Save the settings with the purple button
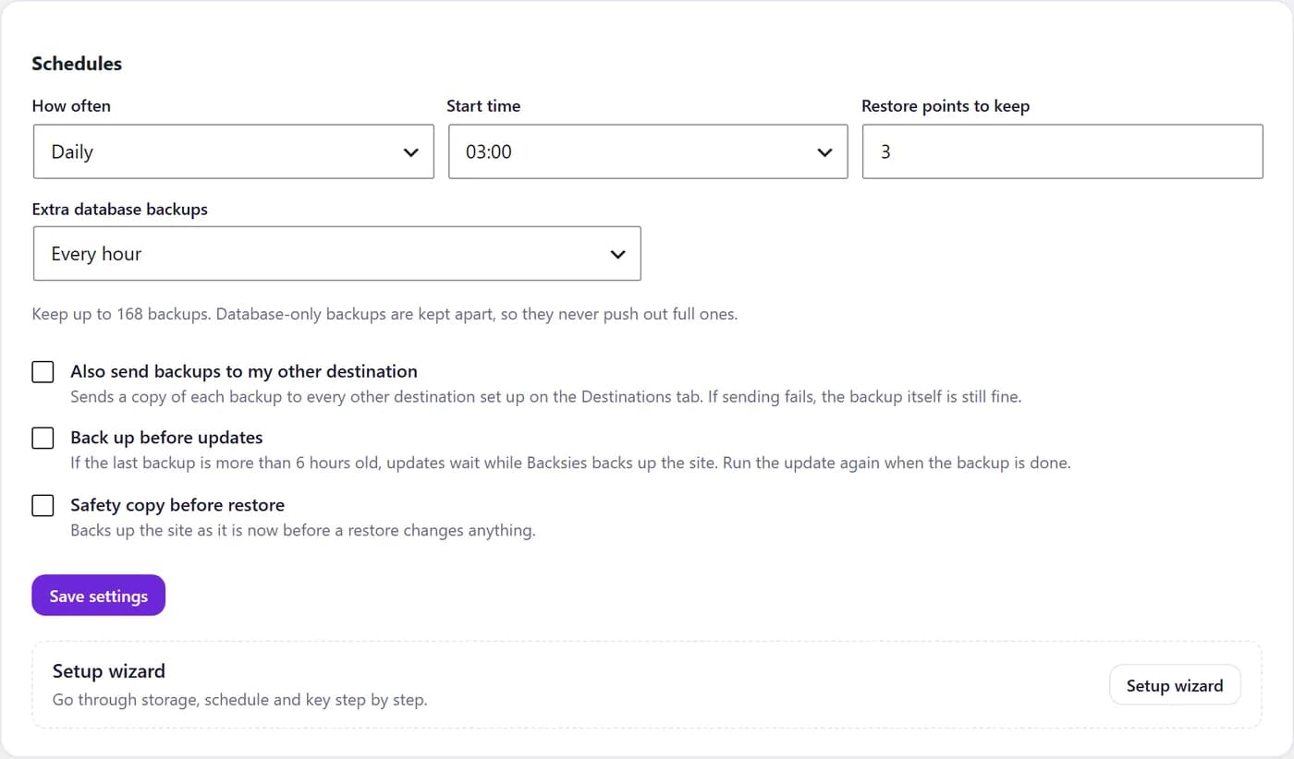This screenshot has height=759, width=1294. coord(98,596)
